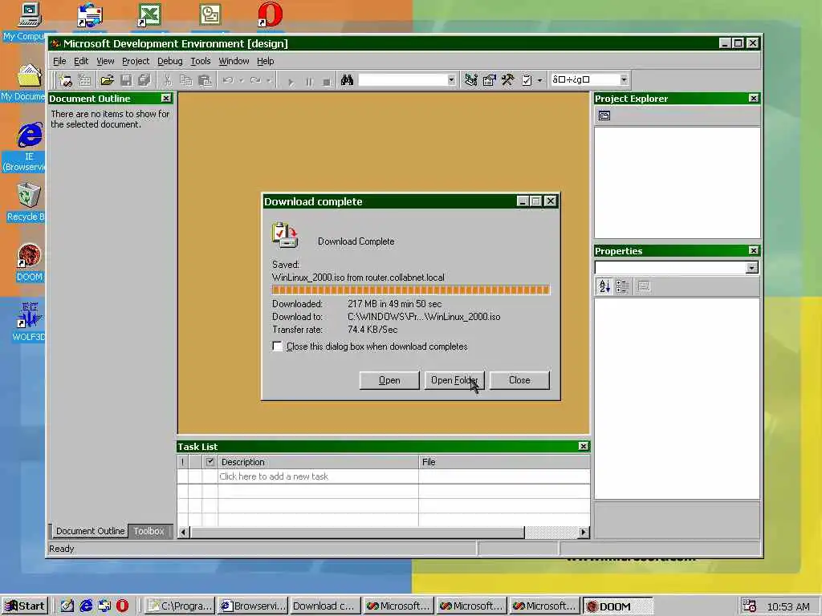Image resolution: width=822 pixels, height=616 pixels.
Task: Click the icon button in Project Explorer panel
Action: pyautogui.click(x=604, y=115)
